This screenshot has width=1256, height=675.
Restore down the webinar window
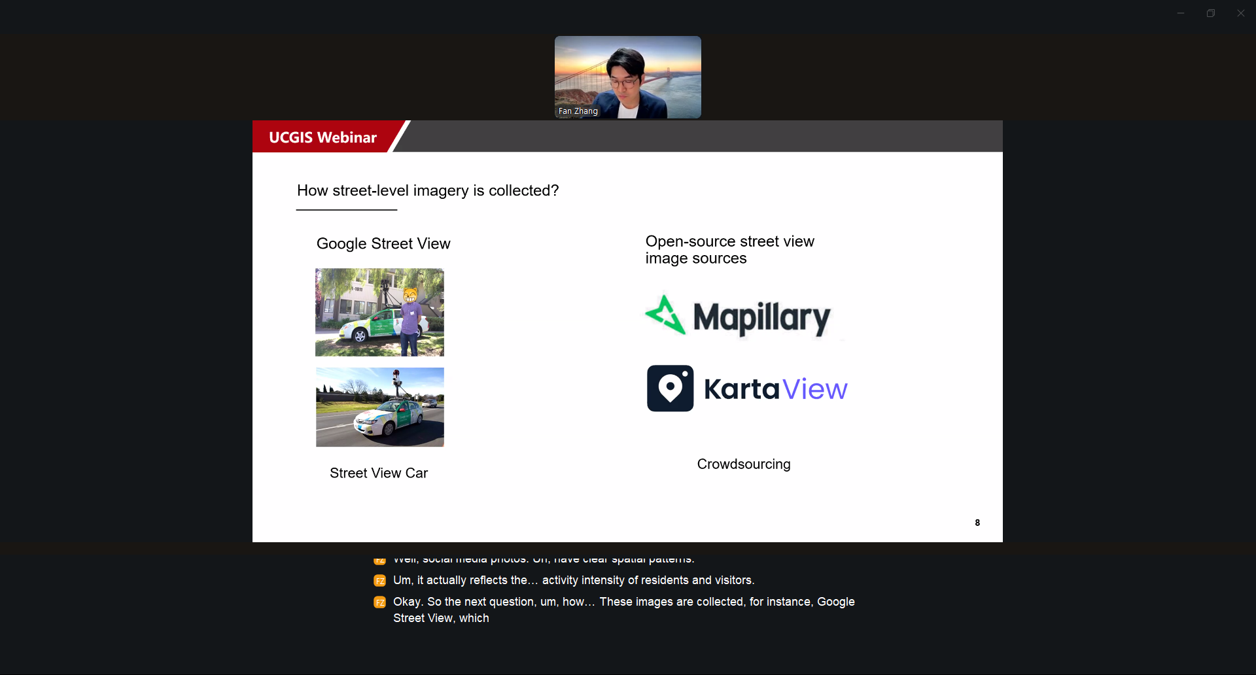click(x=1211, y=13)
